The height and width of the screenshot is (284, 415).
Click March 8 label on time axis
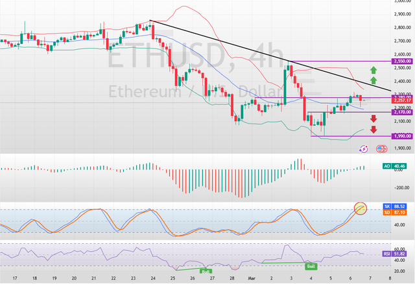pos(390,278)
